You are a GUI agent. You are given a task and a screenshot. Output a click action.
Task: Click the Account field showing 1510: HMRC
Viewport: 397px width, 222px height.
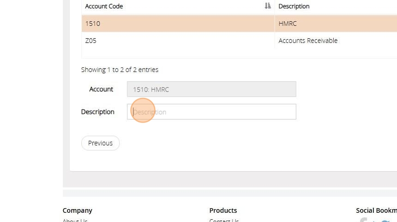[x=211, y=89]
